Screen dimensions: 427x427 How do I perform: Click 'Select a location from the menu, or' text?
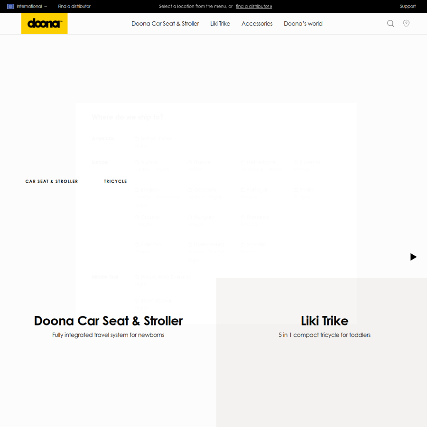pos(196,6)
